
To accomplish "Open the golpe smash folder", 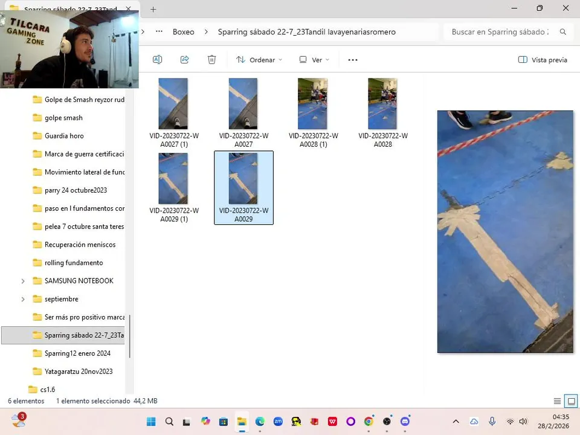I will 58,118.
